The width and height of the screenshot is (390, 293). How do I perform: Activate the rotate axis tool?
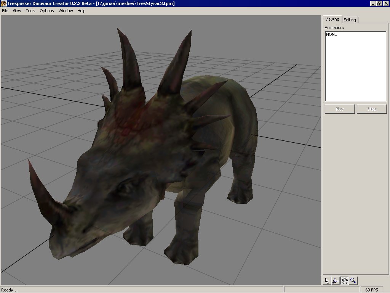336,281
